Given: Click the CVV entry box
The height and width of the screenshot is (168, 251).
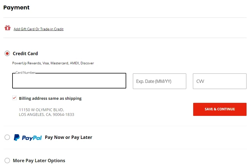Looking at the screenshot, I should coord(219,81).
